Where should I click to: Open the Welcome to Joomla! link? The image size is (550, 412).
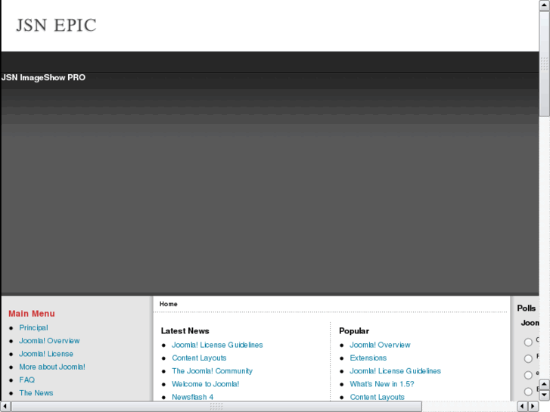pos(205,384)
